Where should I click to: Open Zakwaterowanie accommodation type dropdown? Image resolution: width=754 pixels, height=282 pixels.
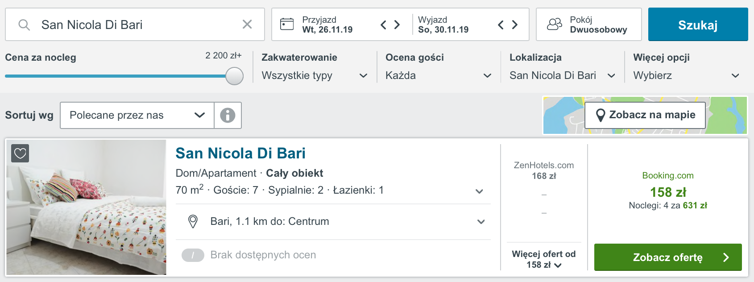[315, 75]
